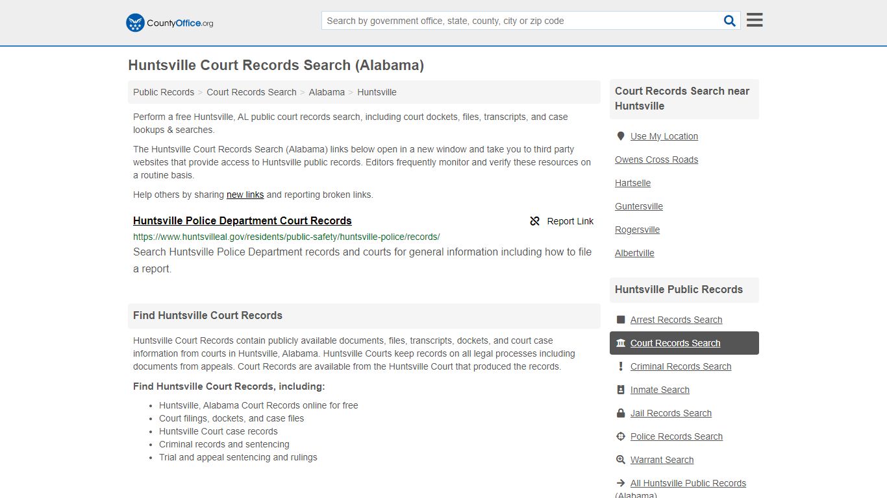Open Rogersville link
The height and width of the screenshot is (498, 887).
[637, 230]
